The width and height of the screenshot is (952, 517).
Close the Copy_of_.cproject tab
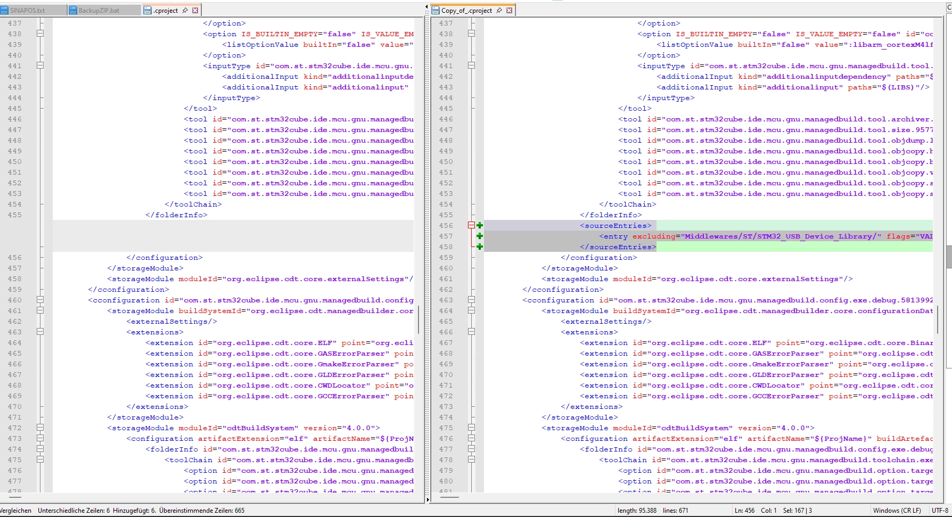click(x=510, y=10)
